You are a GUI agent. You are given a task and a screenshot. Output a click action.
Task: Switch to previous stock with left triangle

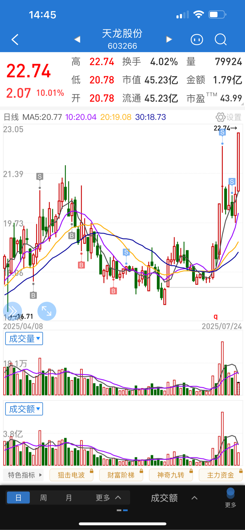(x=77, y=39)
